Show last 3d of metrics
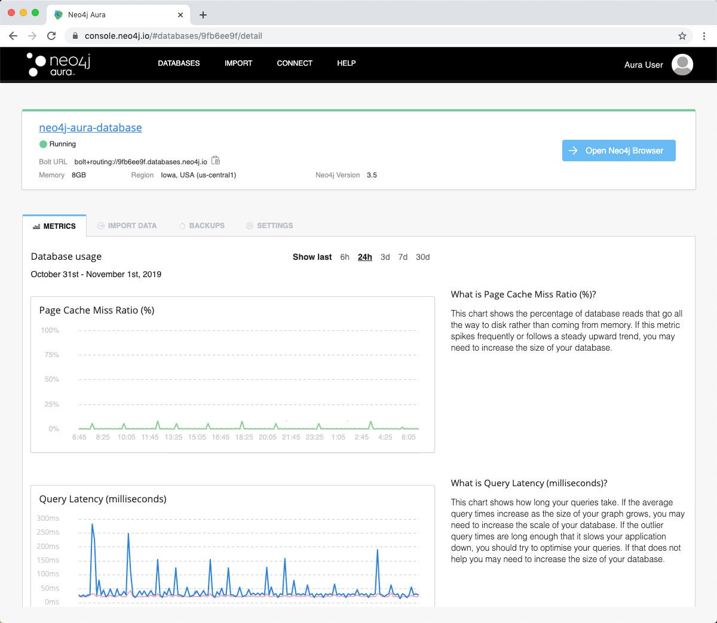The height and width of the screenshot is (623, 717). coord(385,257)
